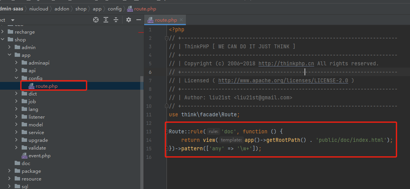Hide the project tool window with minus icon
The width and height of the screenshot is (410, 189).
138,20
